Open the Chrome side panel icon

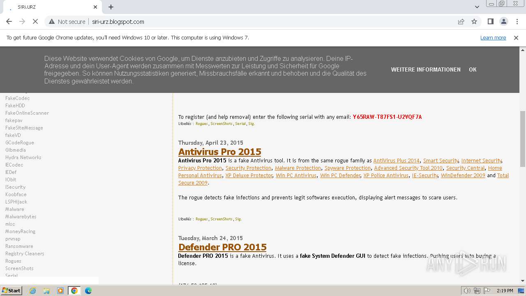coord(490,22)
